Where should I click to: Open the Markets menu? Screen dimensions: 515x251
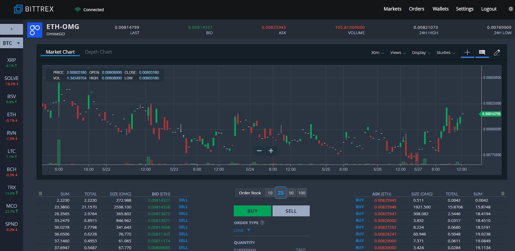tap(392, 9)
